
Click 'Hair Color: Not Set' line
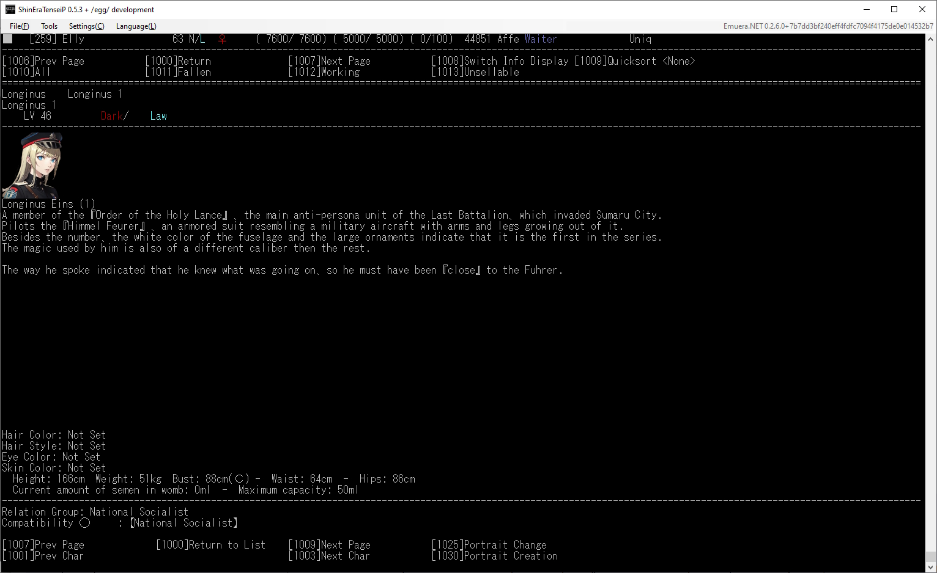pyautogui.click(x=54, y=435)
